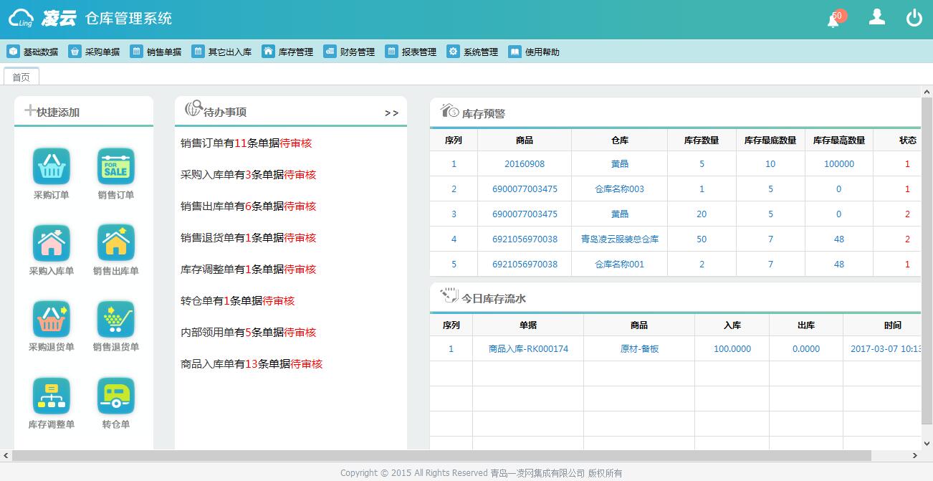Image resolution: width=933 pixels, height=481 pixels.
Task: Open the 采购订单 quick-add icon
Action: tap(51, 166)
